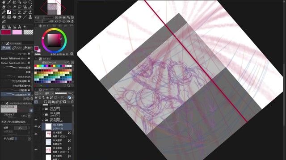Select the Text tool with A icon

(20, 27)
